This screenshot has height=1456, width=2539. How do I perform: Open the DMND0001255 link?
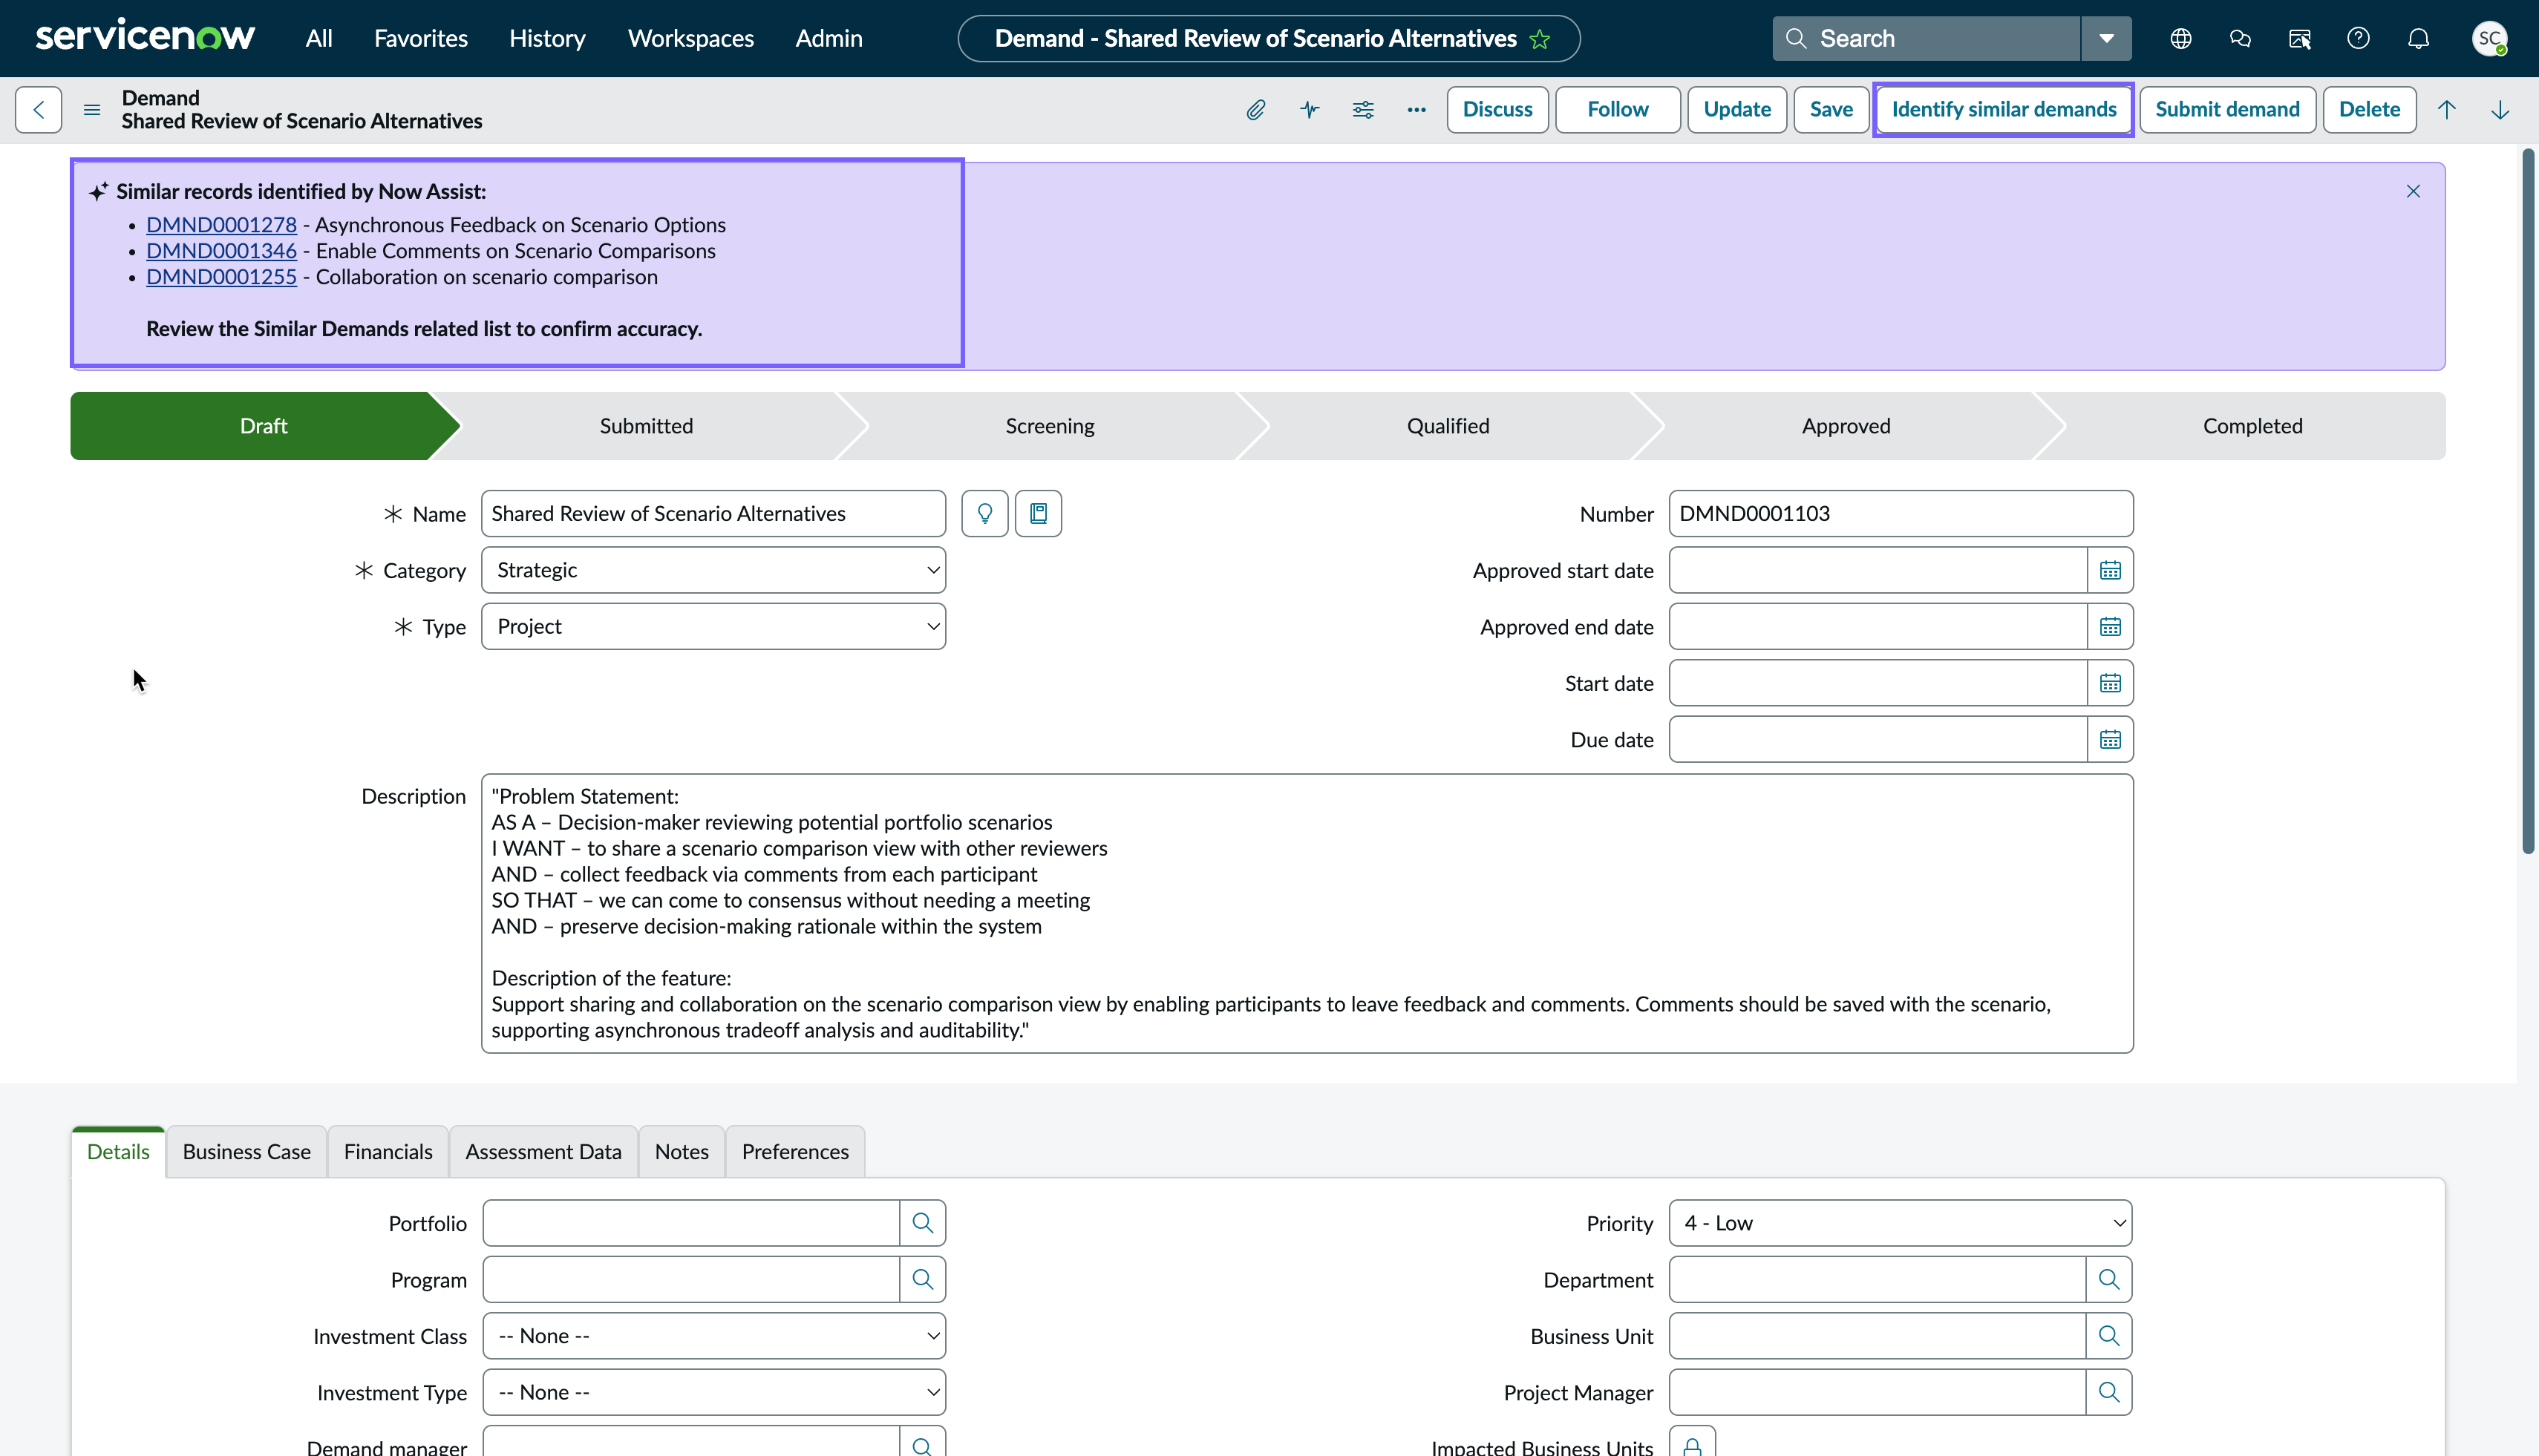click(221, 277)
